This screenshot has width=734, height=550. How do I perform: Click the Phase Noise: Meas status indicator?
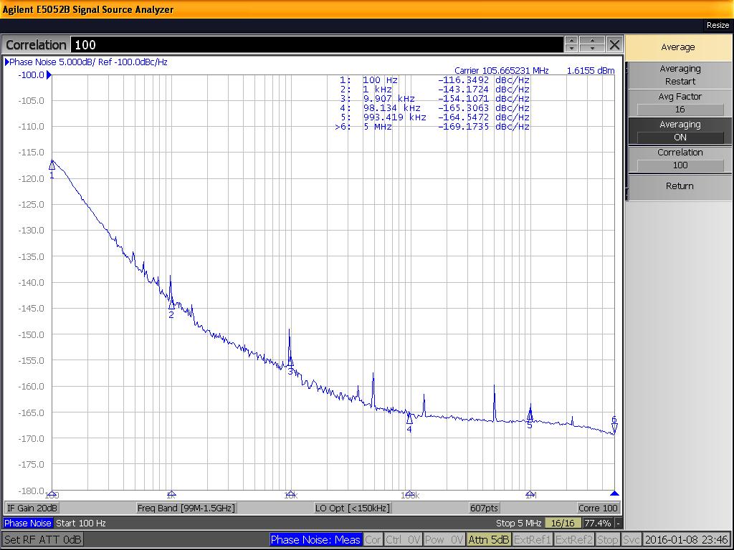pos(315,540)
